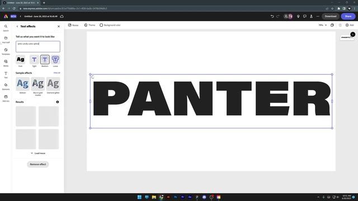Open the zoom level dropdown
Image resolution: width=358 pixels, height=201 pixels.
[x=323, y=25]
